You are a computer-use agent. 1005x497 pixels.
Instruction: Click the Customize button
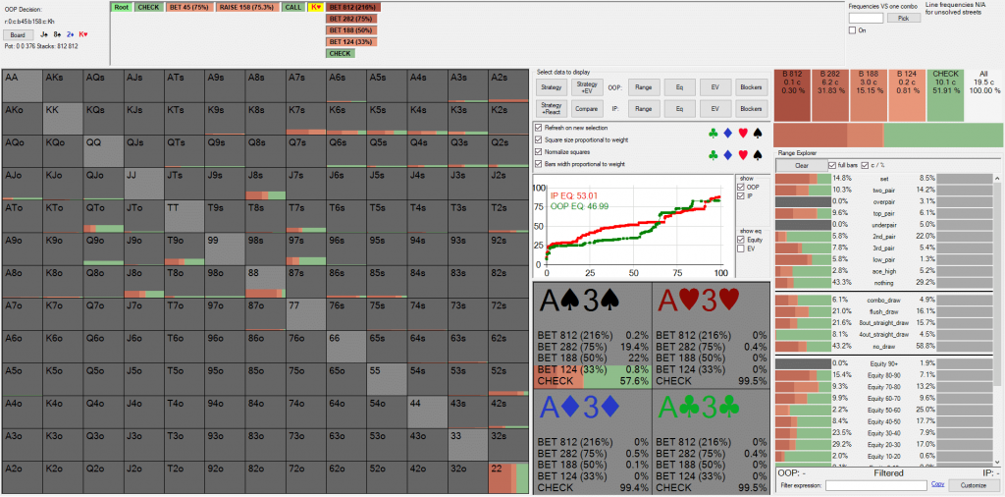(974, 485)
